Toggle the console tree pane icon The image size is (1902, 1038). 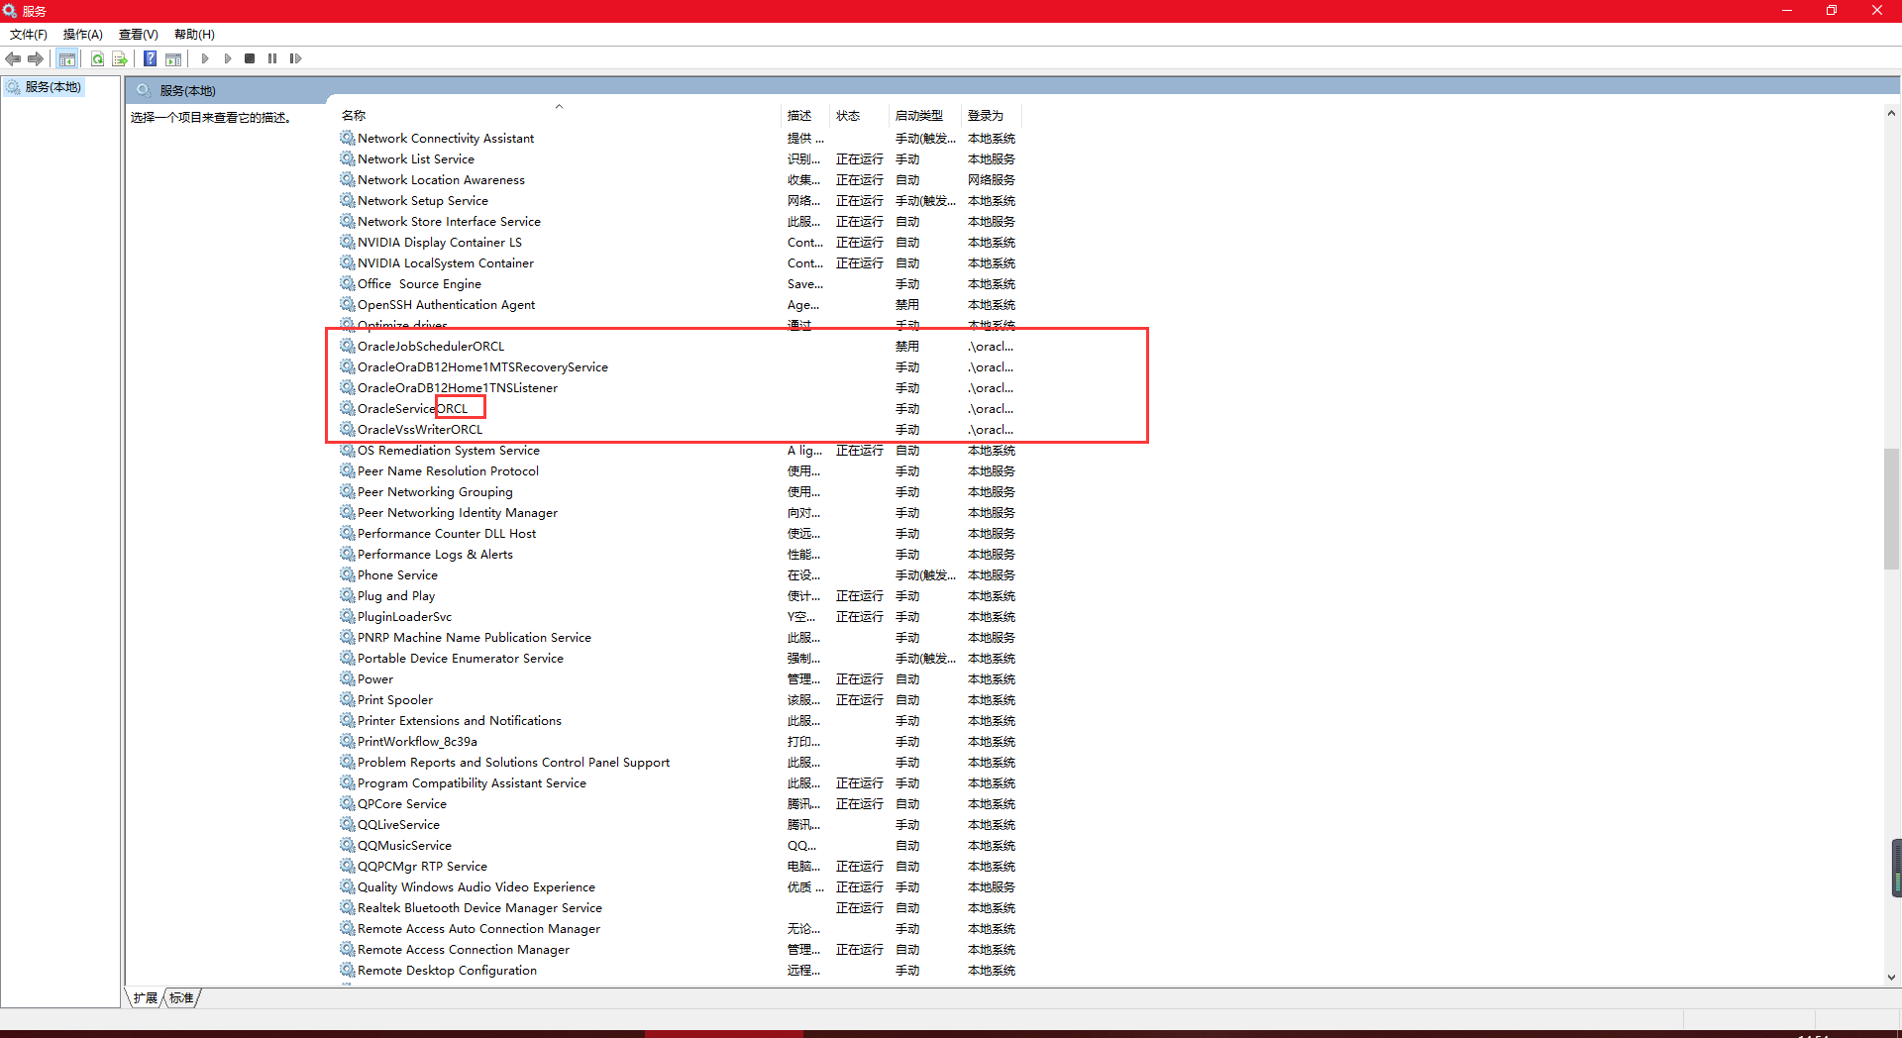66,58
